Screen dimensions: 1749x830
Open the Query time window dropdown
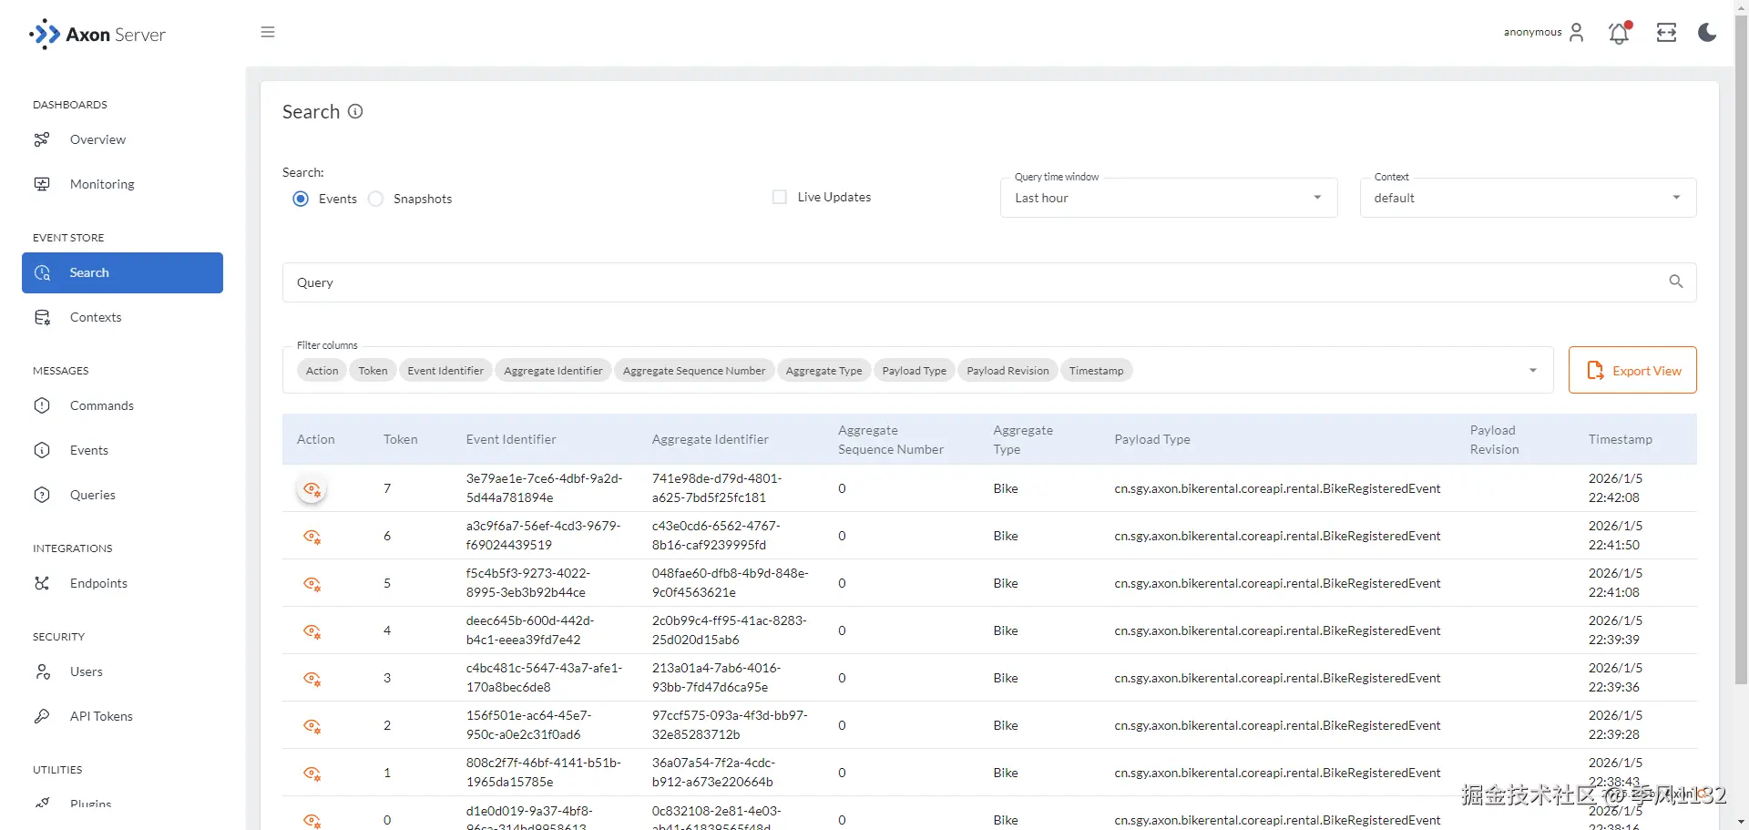tap(1169, 198)
